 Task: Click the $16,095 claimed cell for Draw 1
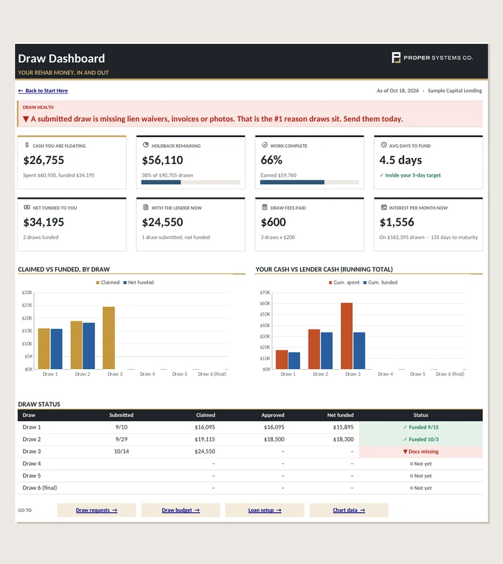[x=205, y=427]
